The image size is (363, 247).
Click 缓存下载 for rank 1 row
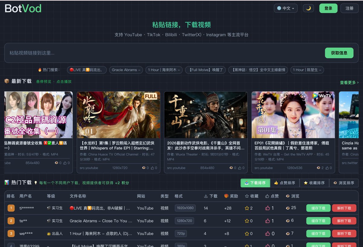(318, 208)
